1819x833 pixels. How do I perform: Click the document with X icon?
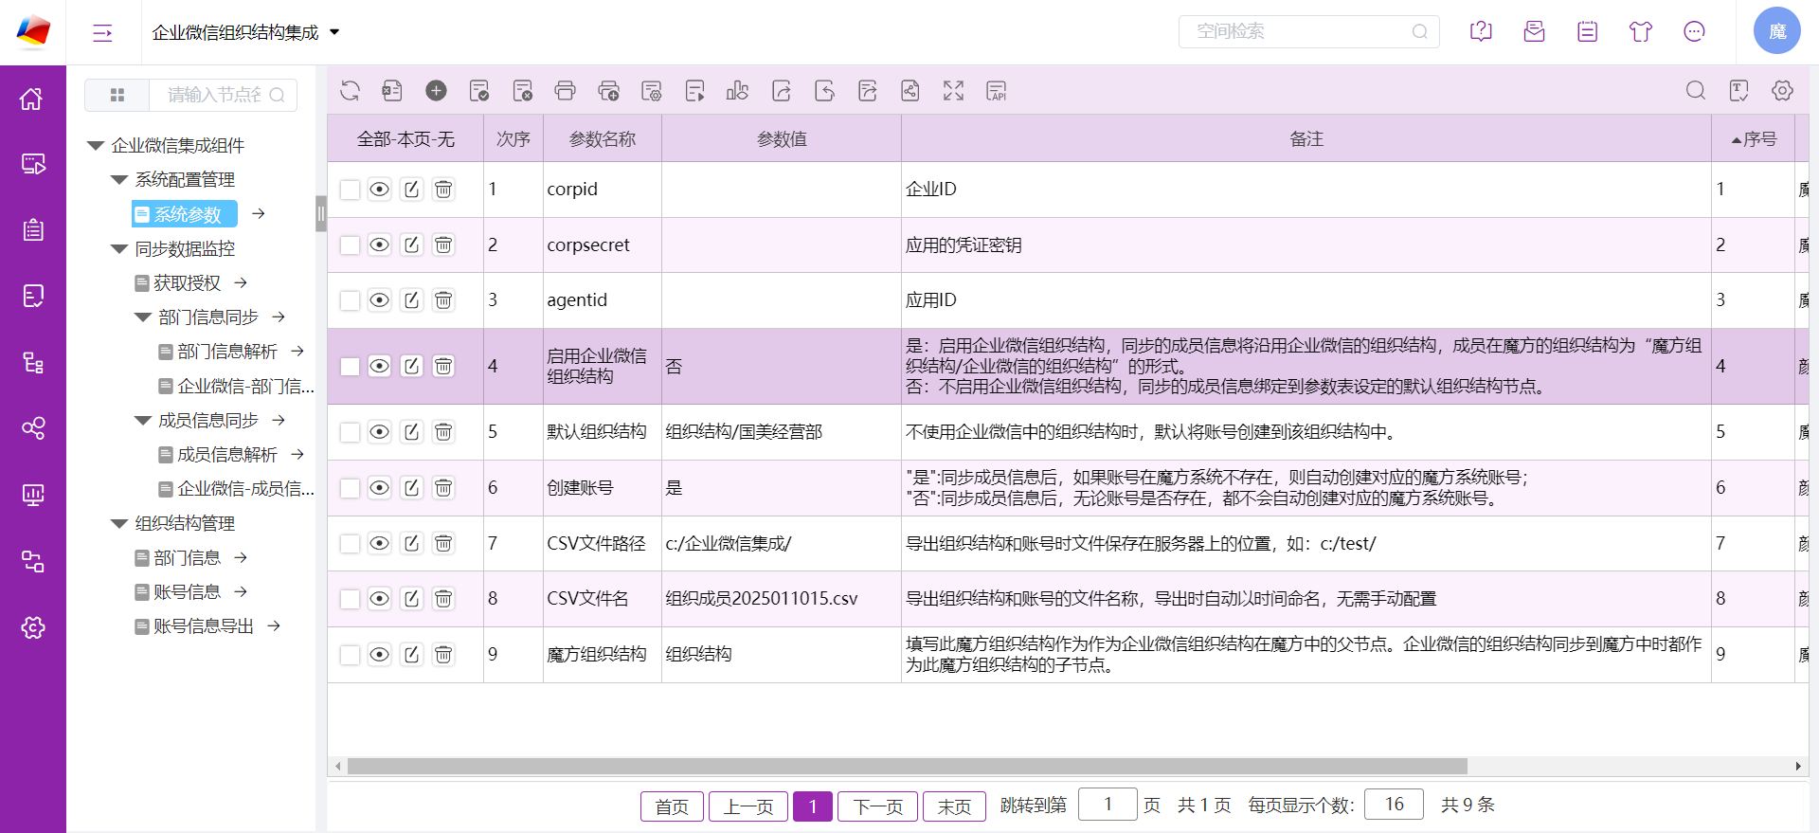click(522, 91)
